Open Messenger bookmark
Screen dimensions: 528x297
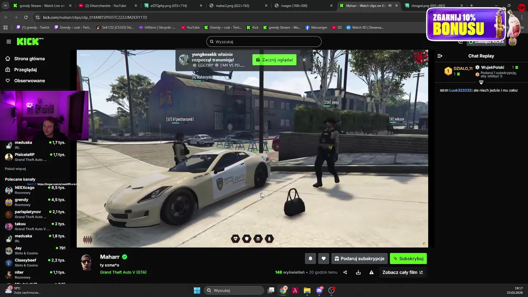[x=316, y=28]
